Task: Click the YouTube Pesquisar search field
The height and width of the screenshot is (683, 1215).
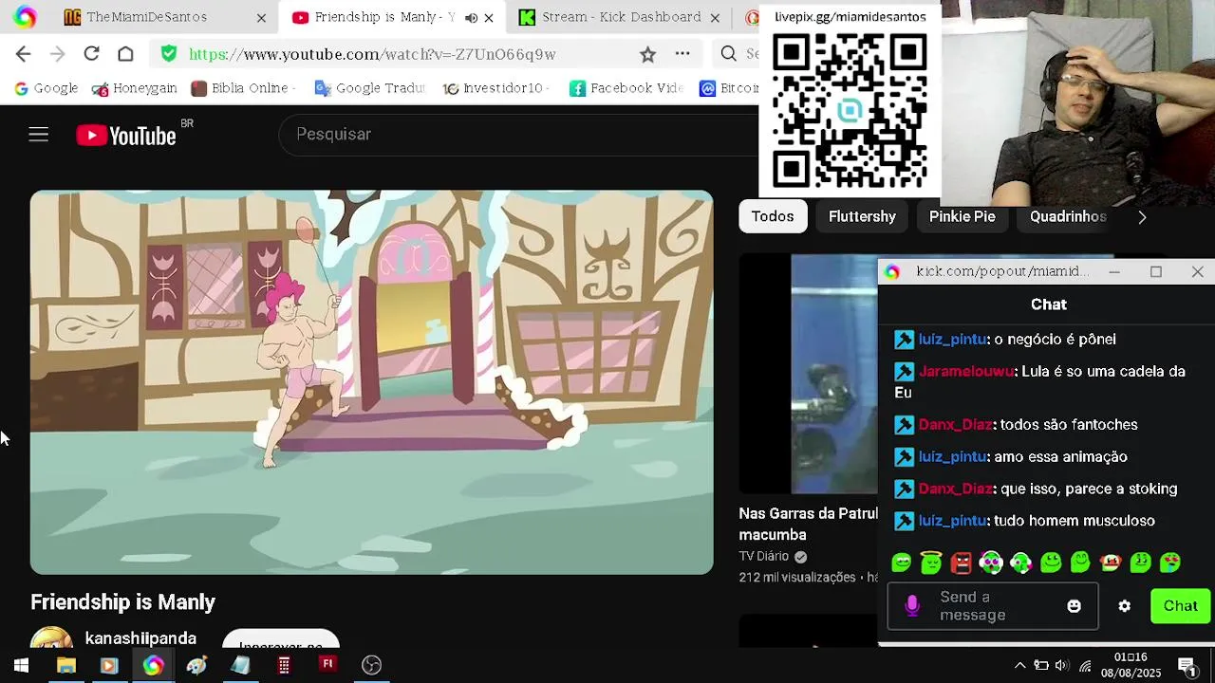Action: pyautogui.click(x=517, y=135)
